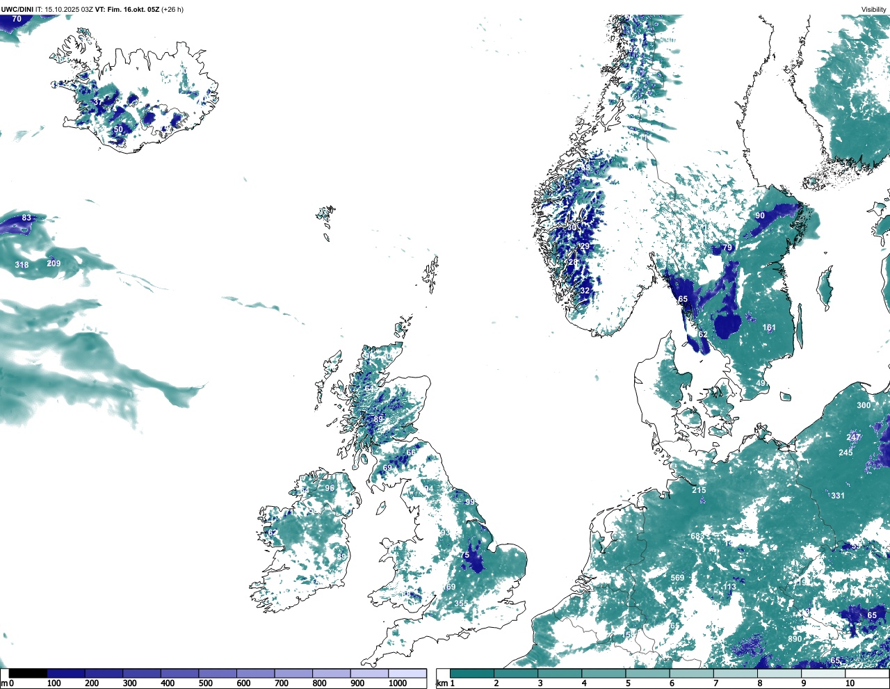Click the '90' value over Sweden

(760, 216)
